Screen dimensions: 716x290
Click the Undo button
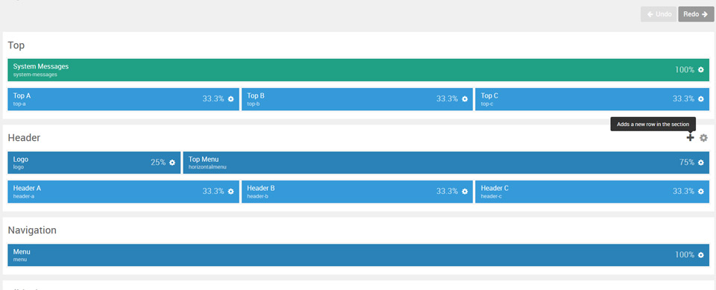click(x=659, y=14)
